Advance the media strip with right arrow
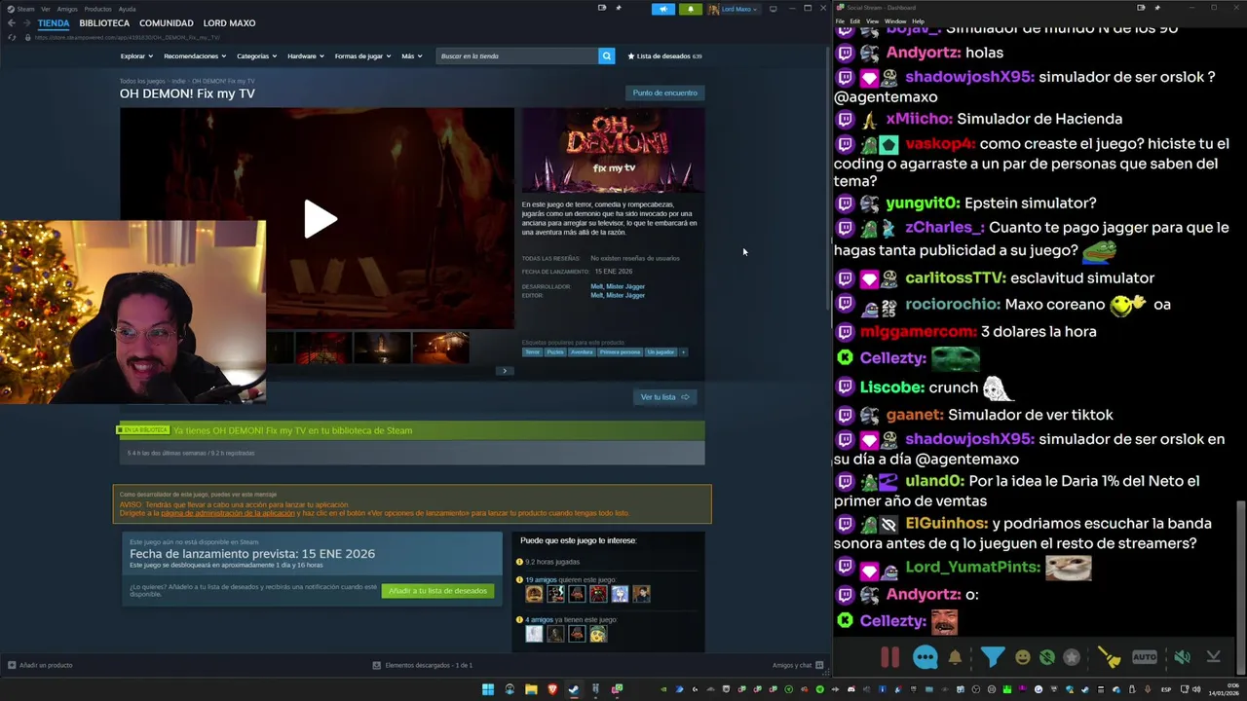Screen dimensions: 1247x701 (505, 371)
